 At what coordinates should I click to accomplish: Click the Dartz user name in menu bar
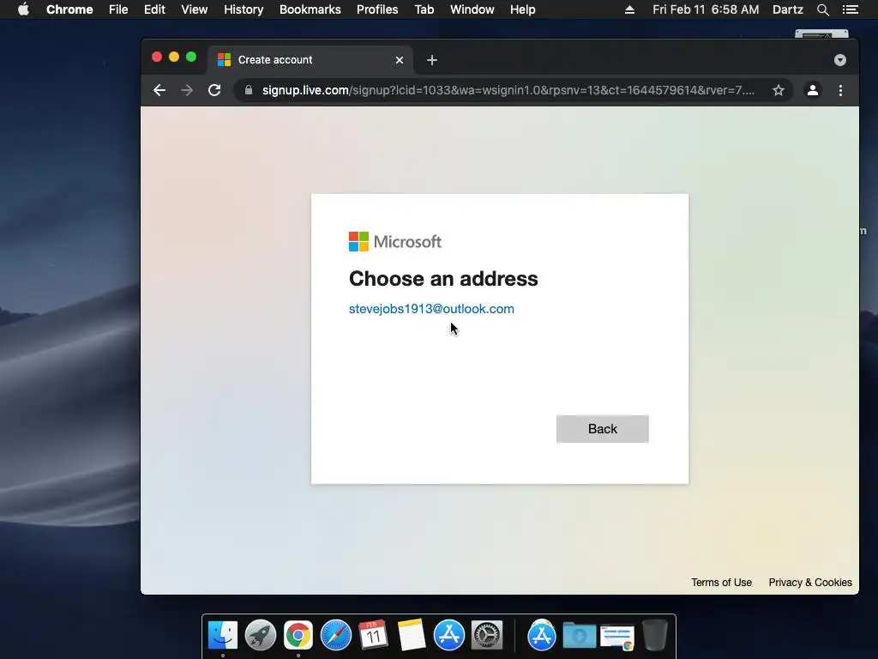[788, 9]
